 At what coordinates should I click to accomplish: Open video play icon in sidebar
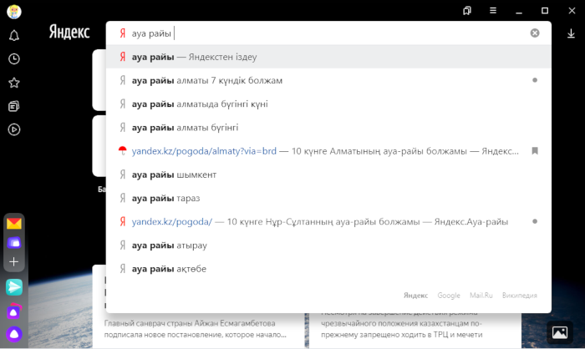(x=14, y=129)
